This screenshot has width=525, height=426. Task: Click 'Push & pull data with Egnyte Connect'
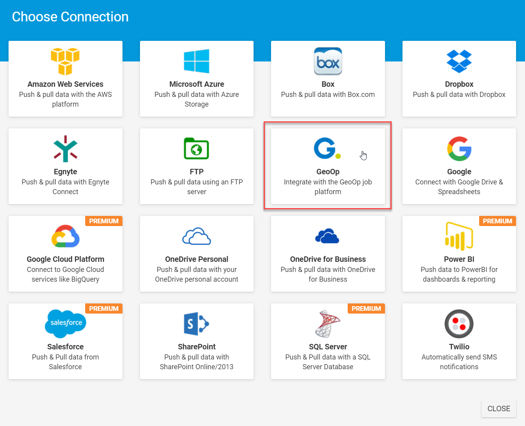pyautogui.click(x=65, y=187)
